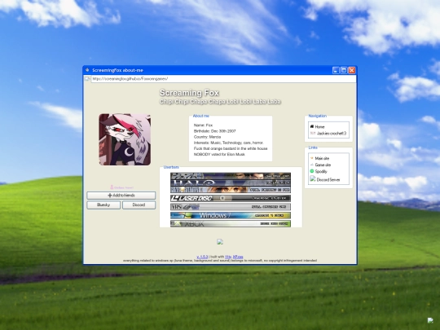Click the icon beside Jackies crochet

tap(313, 134)
